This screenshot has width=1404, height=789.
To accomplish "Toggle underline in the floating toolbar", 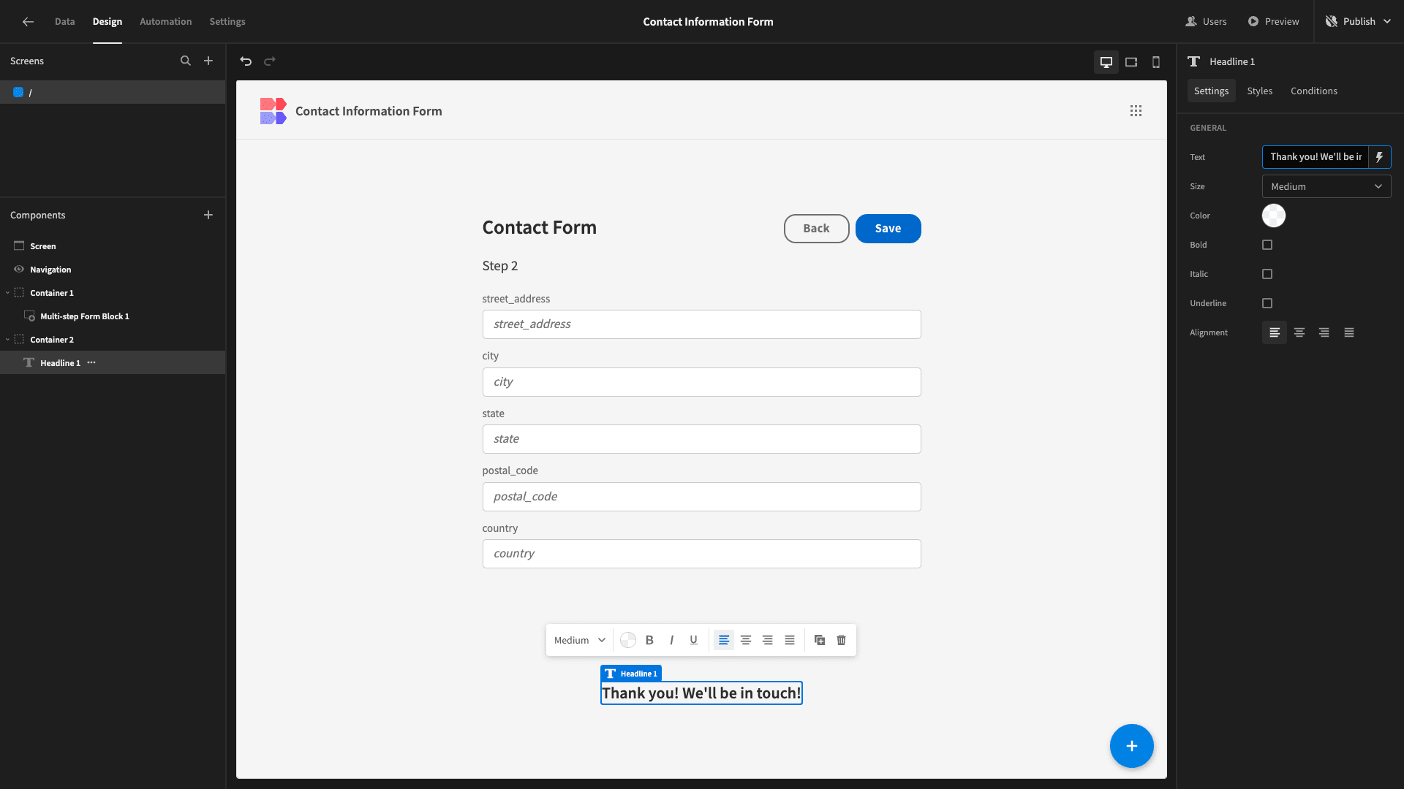I will [x=693, y=640].
